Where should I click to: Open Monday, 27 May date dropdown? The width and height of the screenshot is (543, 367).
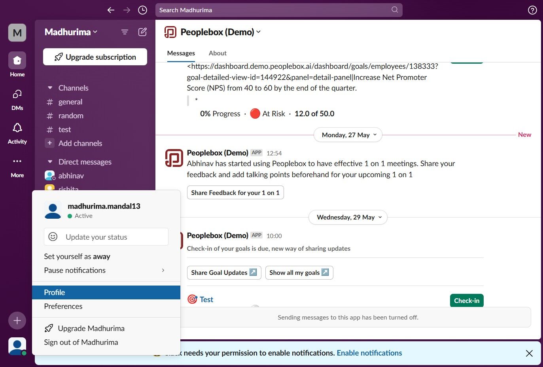348,135
